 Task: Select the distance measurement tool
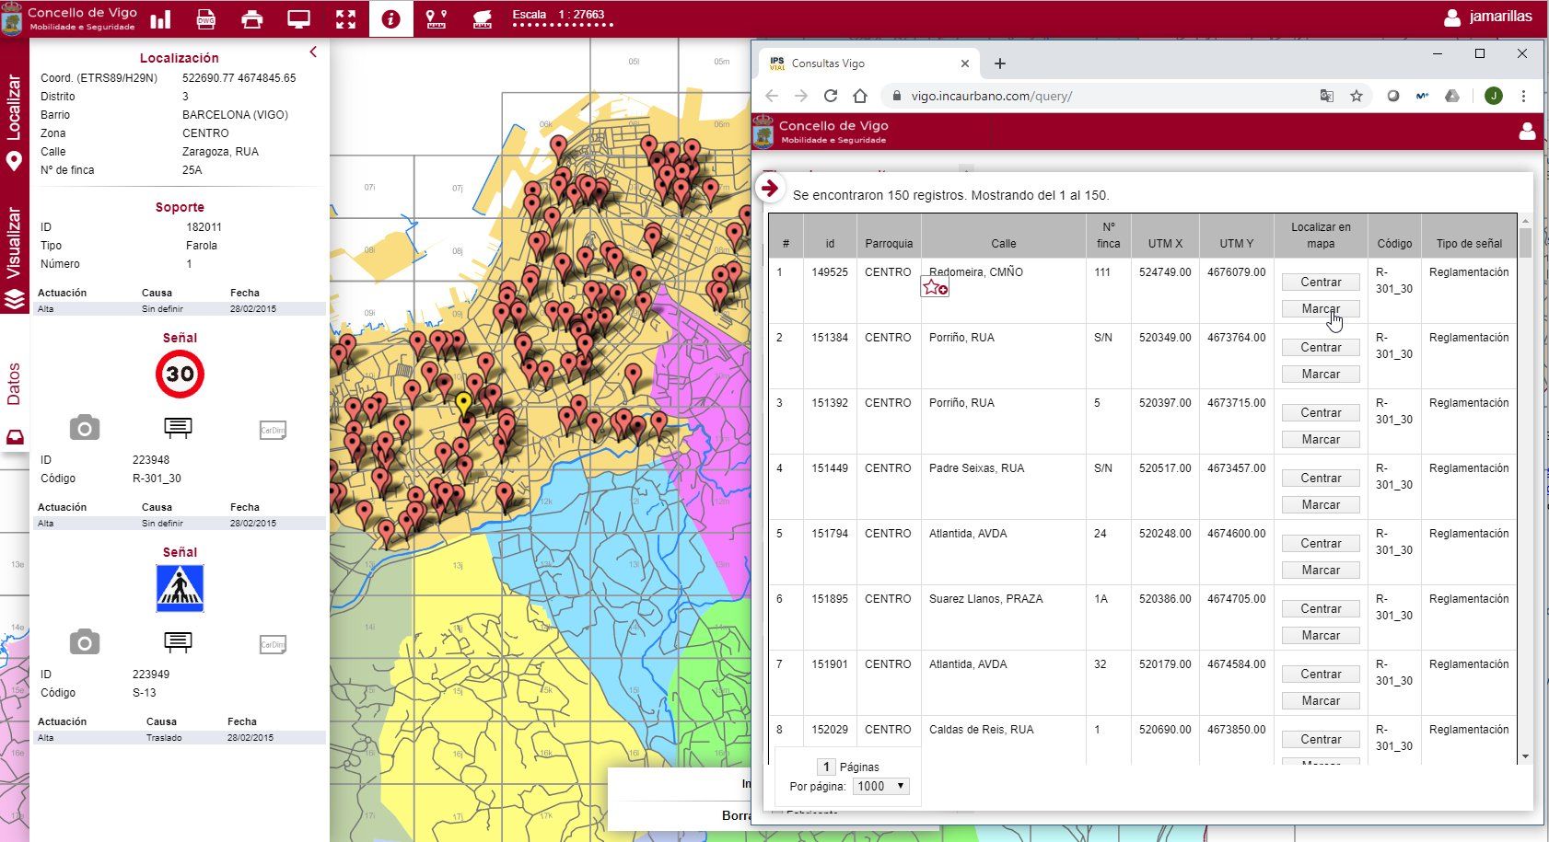(437, 19)
